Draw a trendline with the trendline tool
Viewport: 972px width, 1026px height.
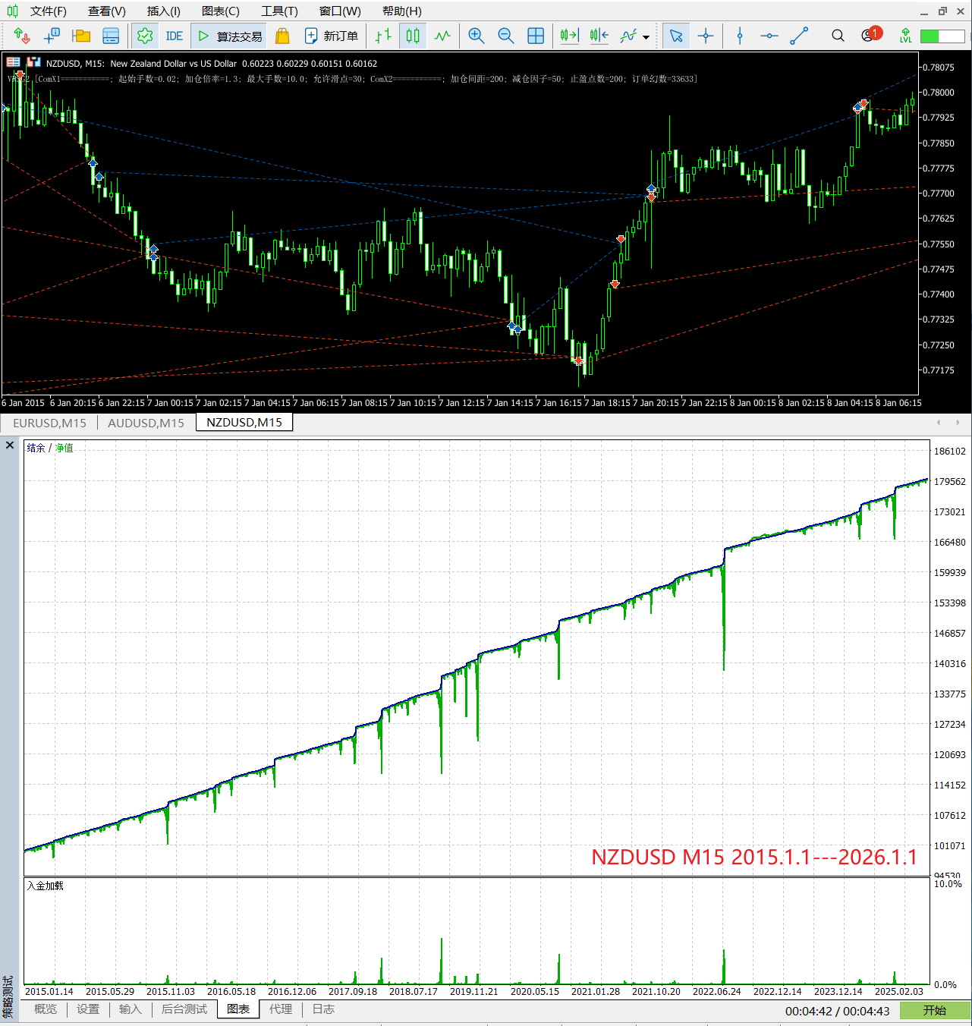(x=799, y=36)
